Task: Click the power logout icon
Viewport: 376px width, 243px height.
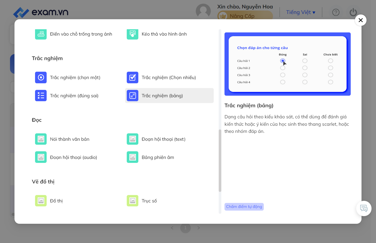Action: coord(353,12)
